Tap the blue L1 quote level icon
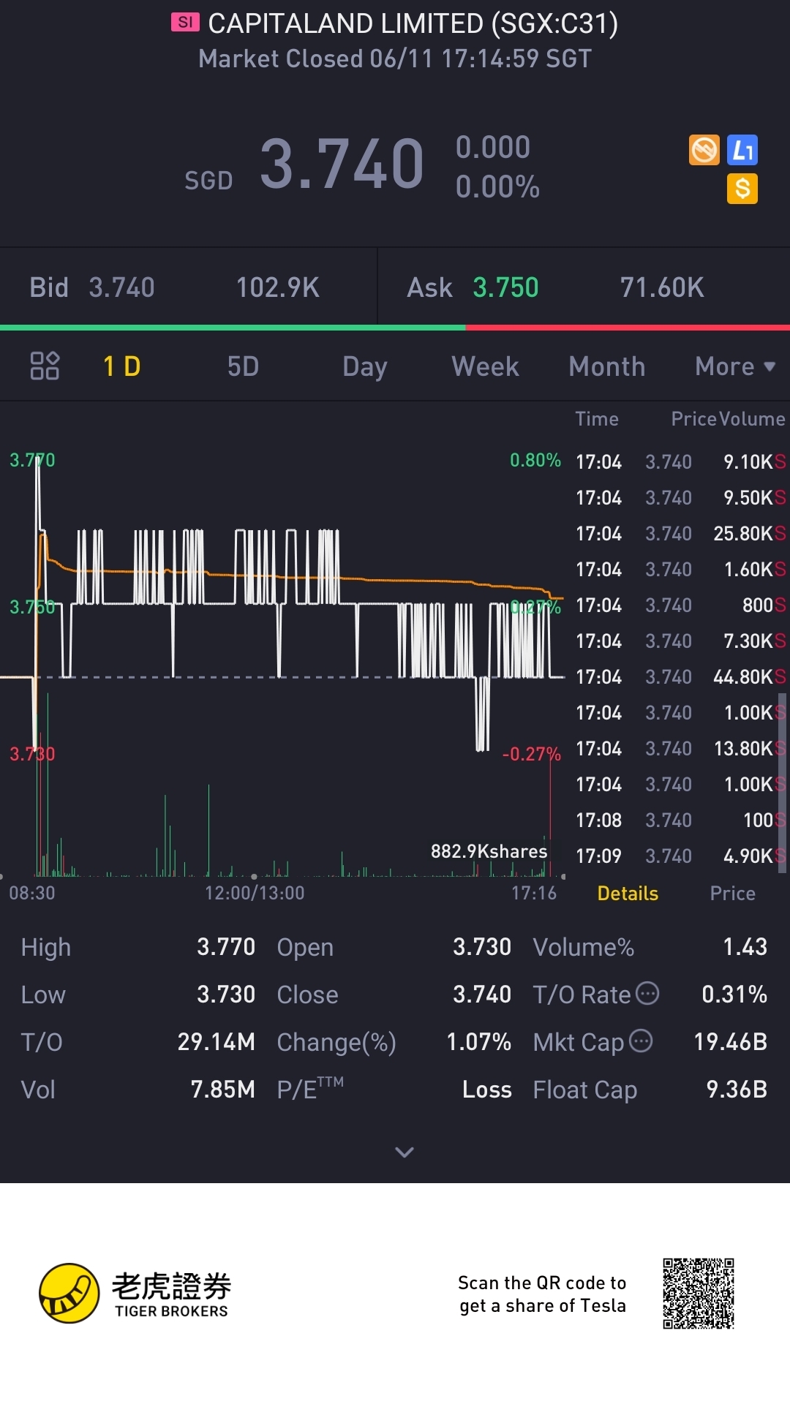The height and width of the screenshot is (1404, 790). point(742,150)
